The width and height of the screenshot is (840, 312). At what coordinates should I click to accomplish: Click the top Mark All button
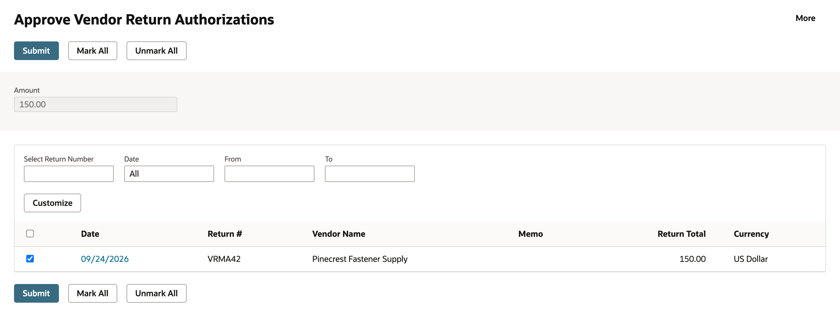click(x=93, y=50)
